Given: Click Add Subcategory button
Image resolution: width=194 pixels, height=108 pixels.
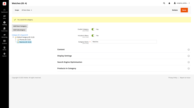Looking at the screenshot, I should pyautogui.click(x=19, y=30).
